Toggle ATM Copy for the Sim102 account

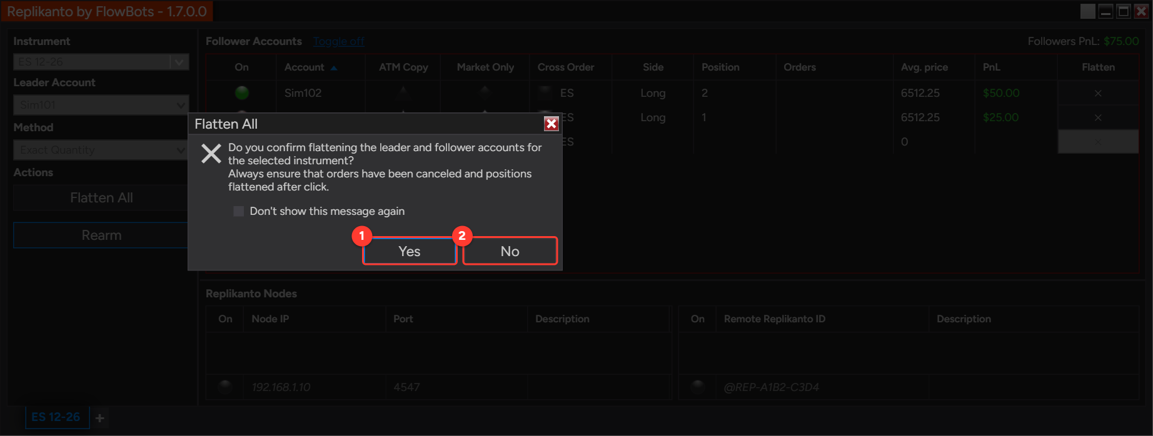(403, 93)
